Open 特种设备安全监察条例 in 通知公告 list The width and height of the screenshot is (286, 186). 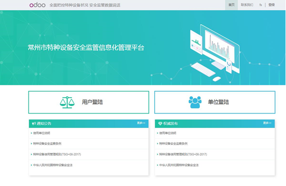pos(47,144)
